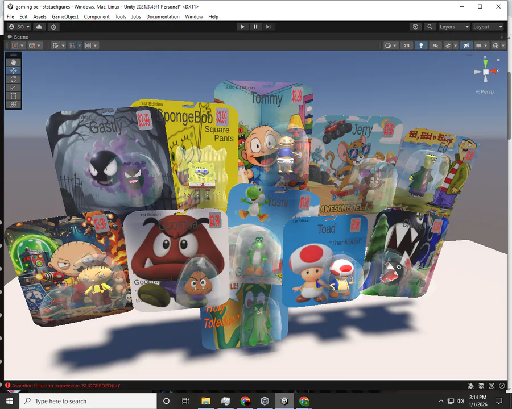Click the tool handle rotation cube icon
Viewport: 512px width, 409px height.
pyautogui.click(x=32, y=45)
